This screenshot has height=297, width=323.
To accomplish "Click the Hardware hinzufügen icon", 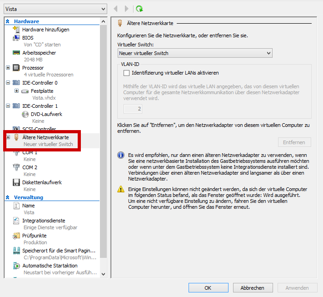I will click(x=16, y=30).
